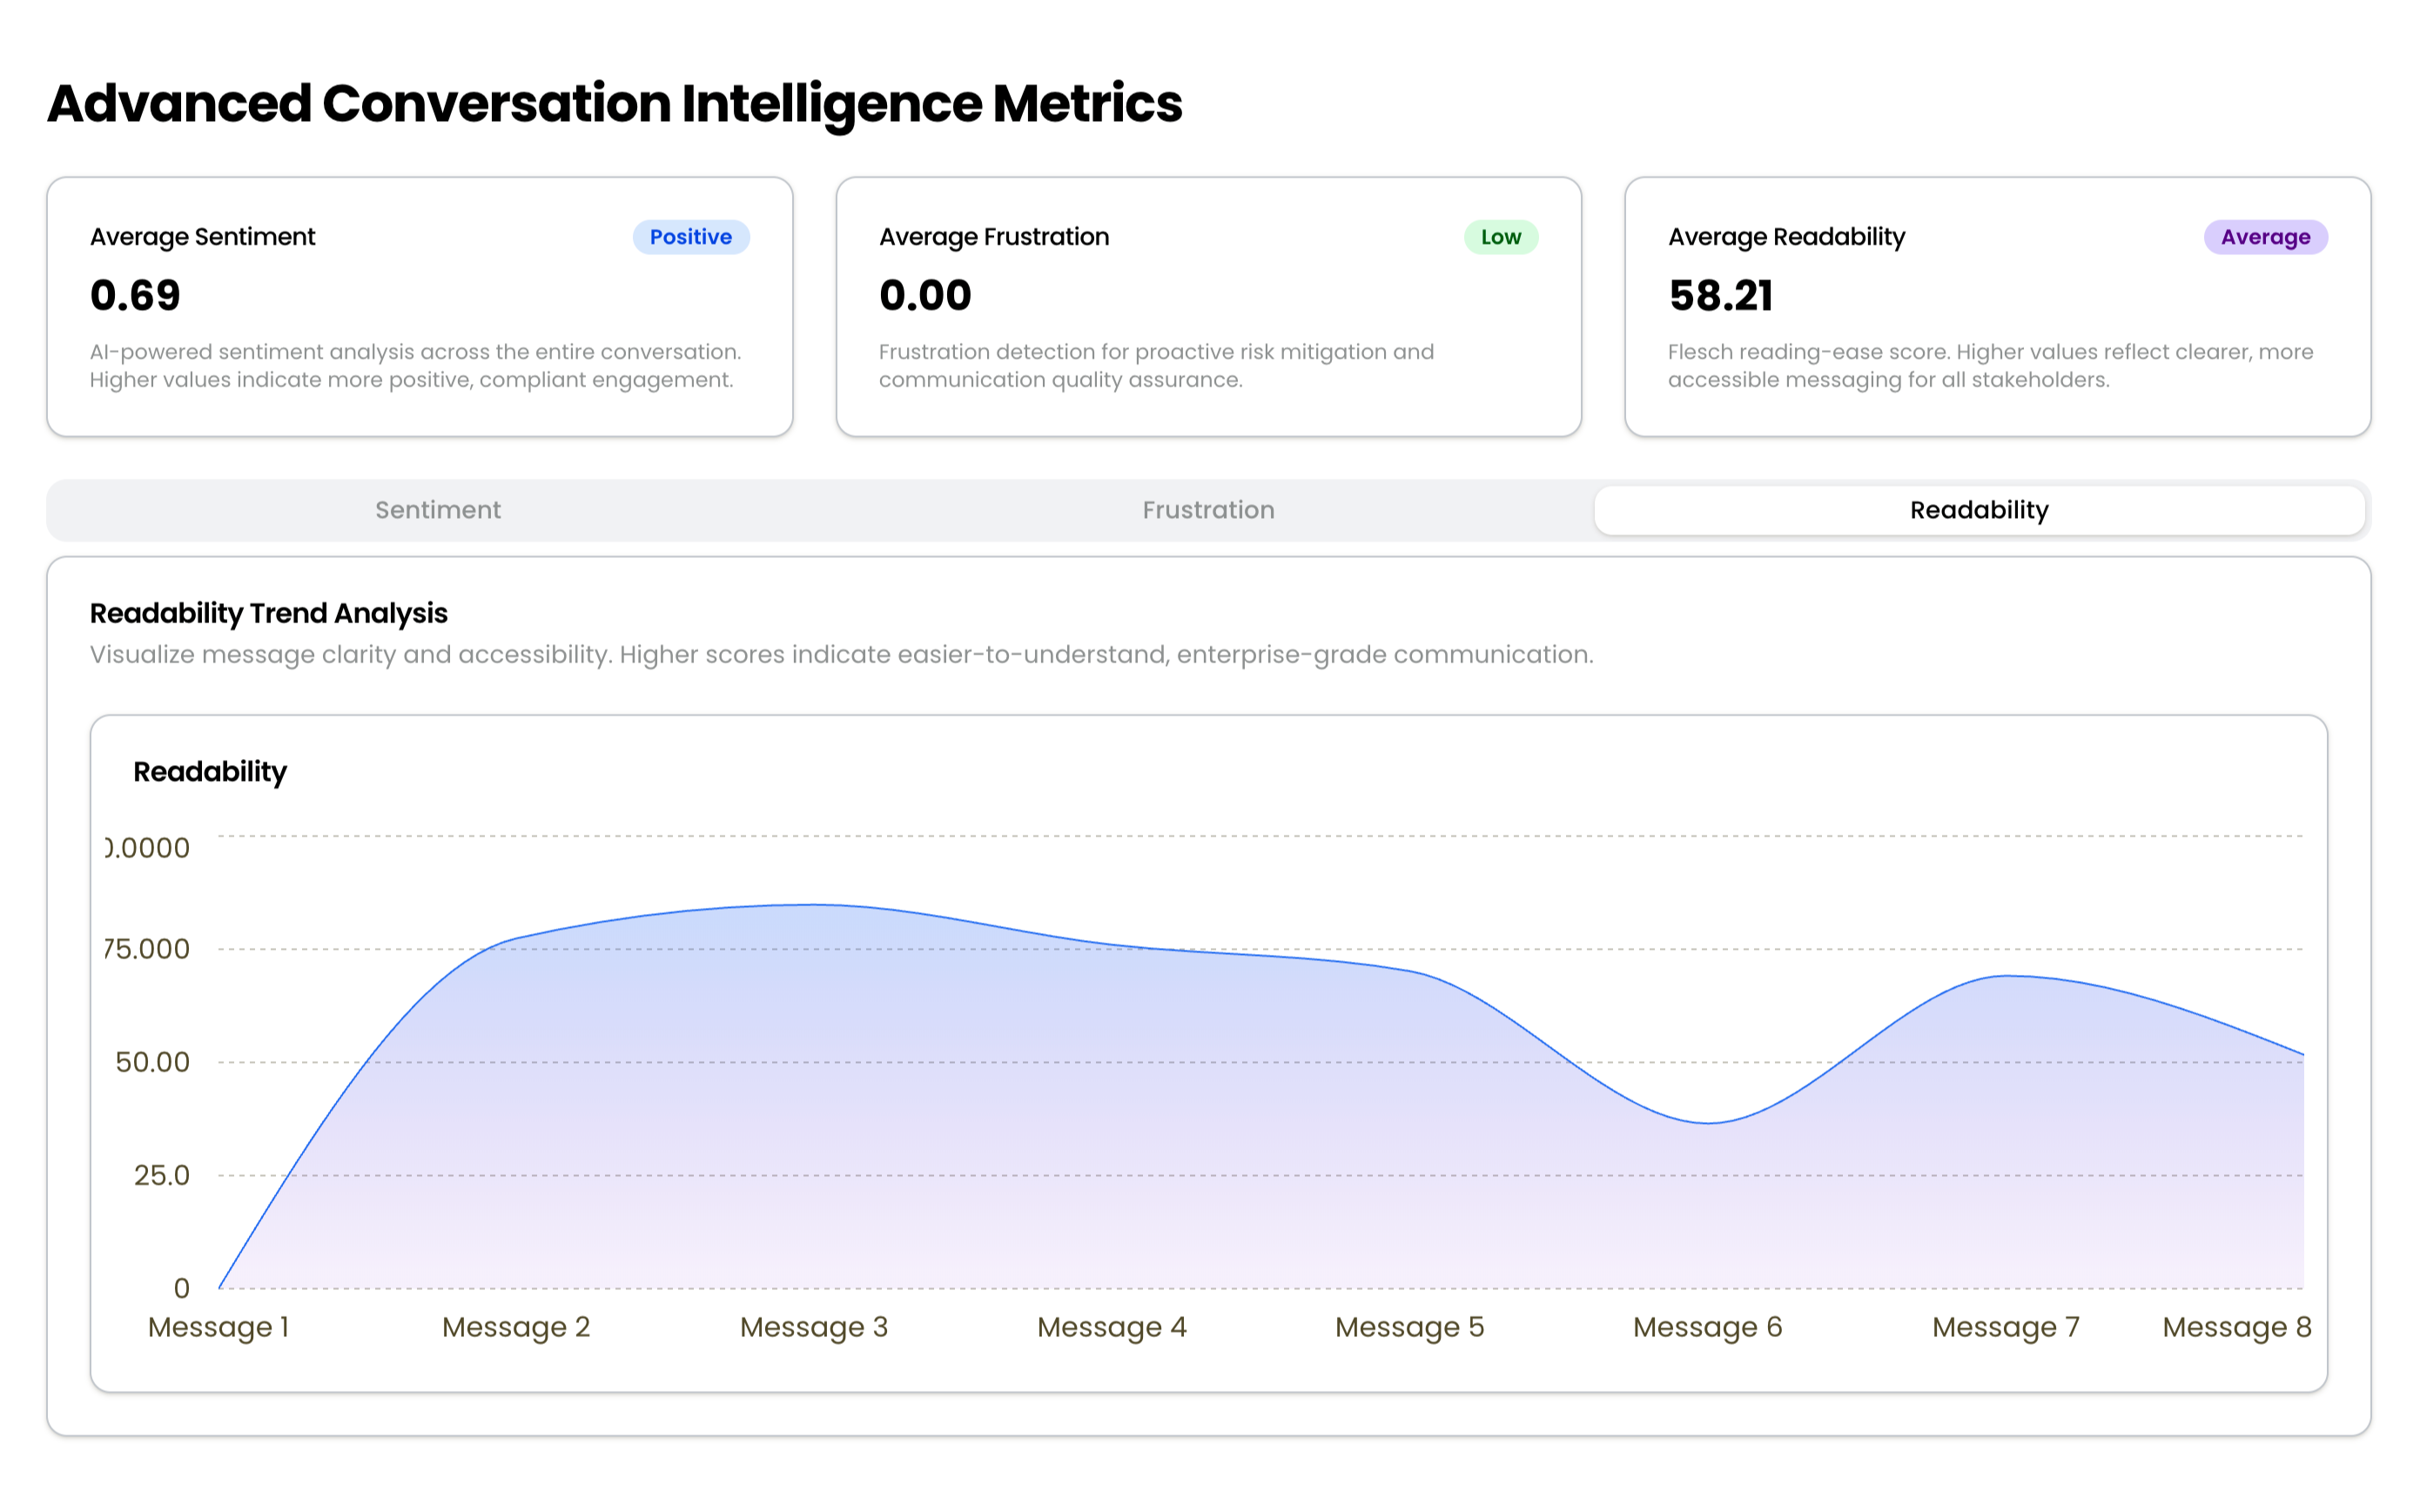Click the Low frustration badge
The width and height of the screenshot is (2420, 1512).
pyautogui.click(x=1500, y=237)
